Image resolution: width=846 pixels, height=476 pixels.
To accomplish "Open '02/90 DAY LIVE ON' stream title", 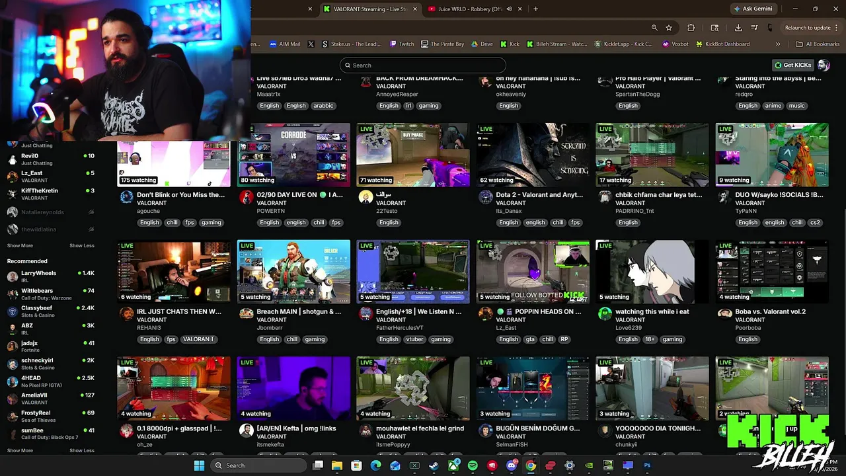I will tap(299, 195).
